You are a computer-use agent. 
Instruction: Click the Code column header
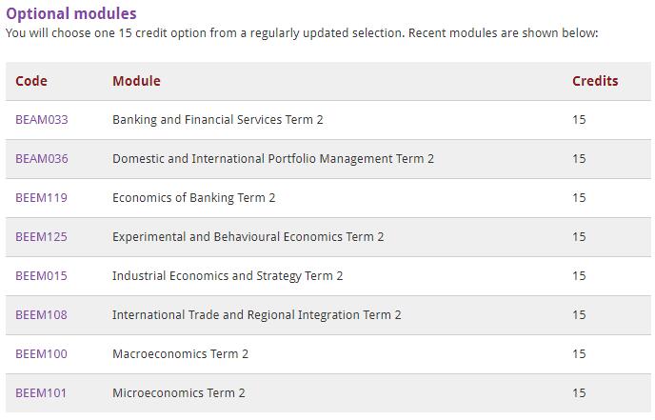(31, 81)
